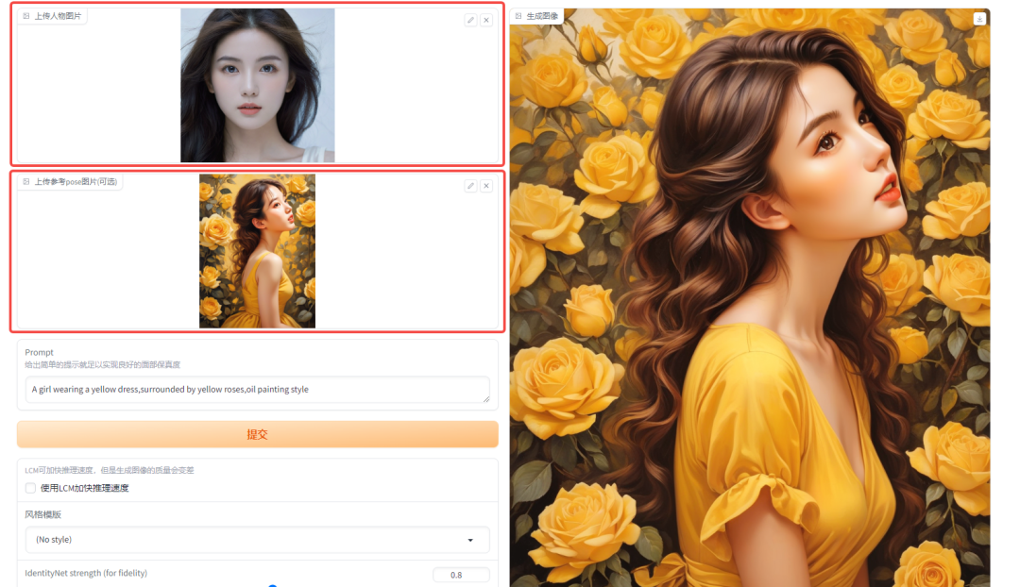Click the dropdown arrow next to (No style)
This screenshot has height=587, width=1020.
pos(470,540)
